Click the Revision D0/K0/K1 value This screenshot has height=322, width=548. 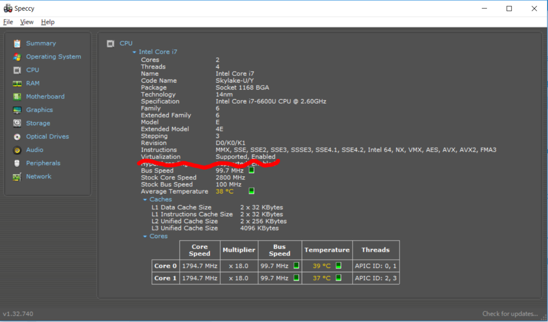[230, 143]
